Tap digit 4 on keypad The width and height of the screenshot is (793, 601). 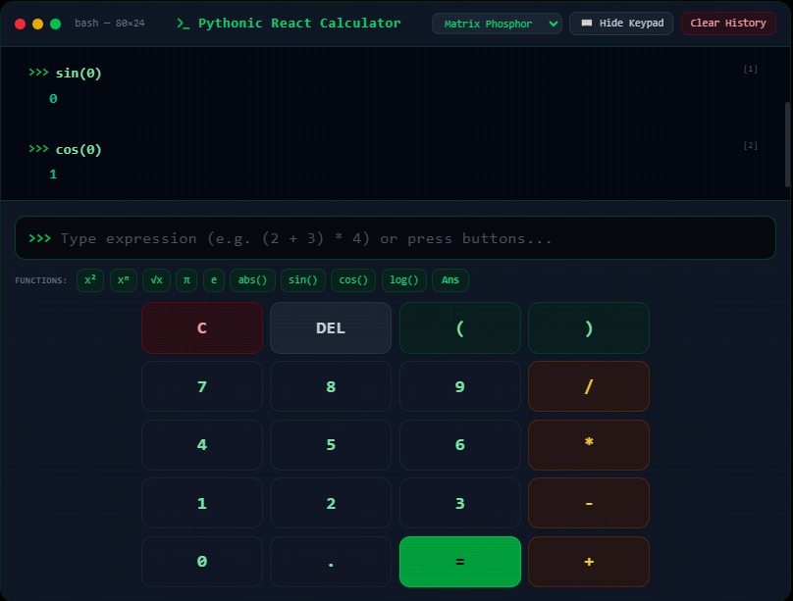(202, 444)
